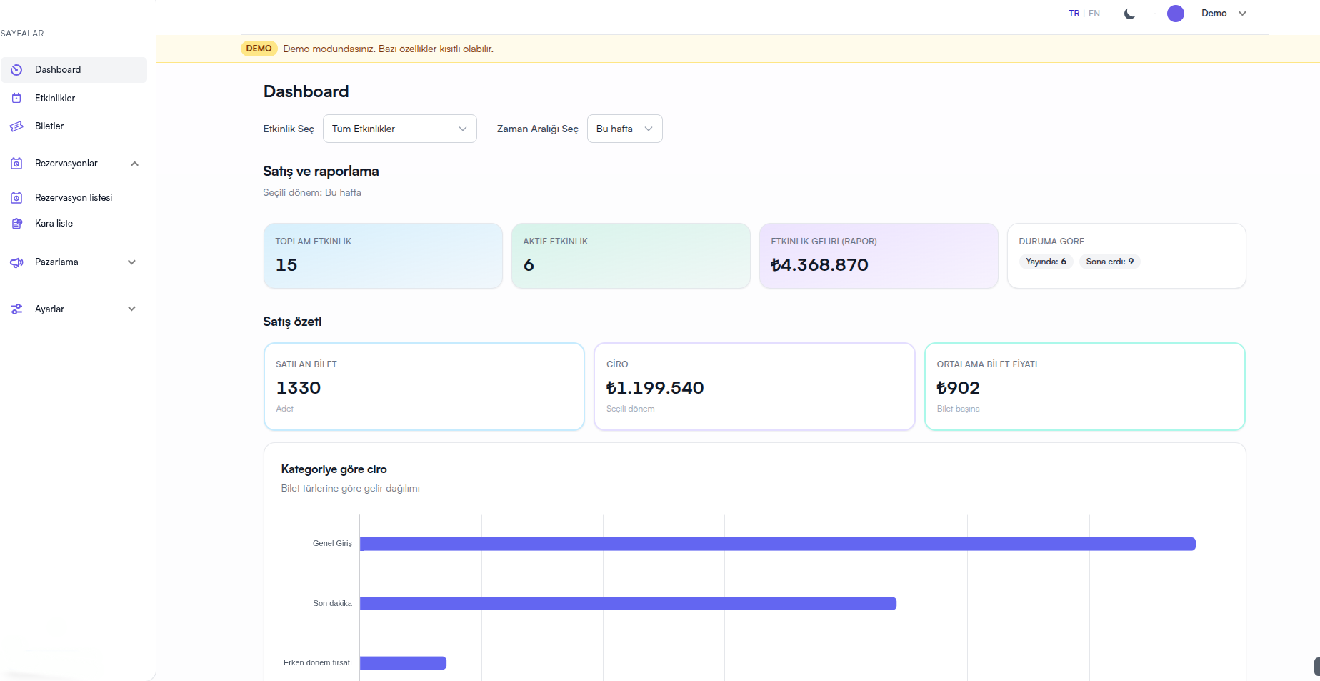This screenshot has height=681, width=1320.
Task: Click the Rezervasyonlar sidebar icon
Action: [16, 164]
